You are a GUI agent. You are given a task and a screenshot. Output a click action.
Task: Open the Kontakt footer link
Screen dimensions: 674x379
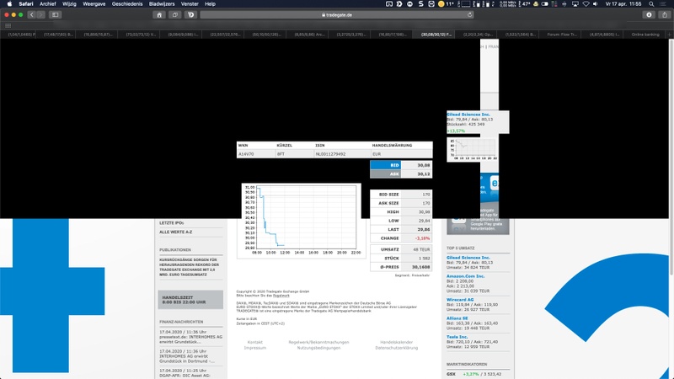coord(255,343)
